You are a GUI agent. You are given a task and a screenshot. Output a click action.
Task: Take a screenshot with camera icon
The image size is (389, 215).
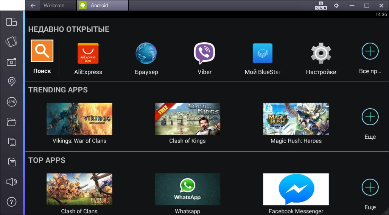pos(12,62)
